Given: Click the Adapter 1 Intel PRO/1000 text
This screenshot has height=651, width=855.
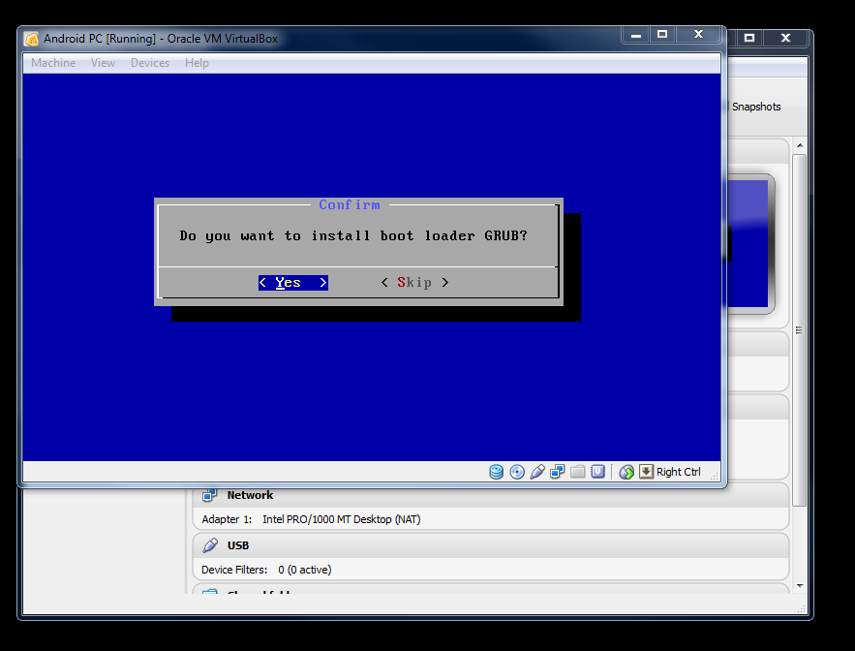Looking at the screenshot, I should 311,519.
